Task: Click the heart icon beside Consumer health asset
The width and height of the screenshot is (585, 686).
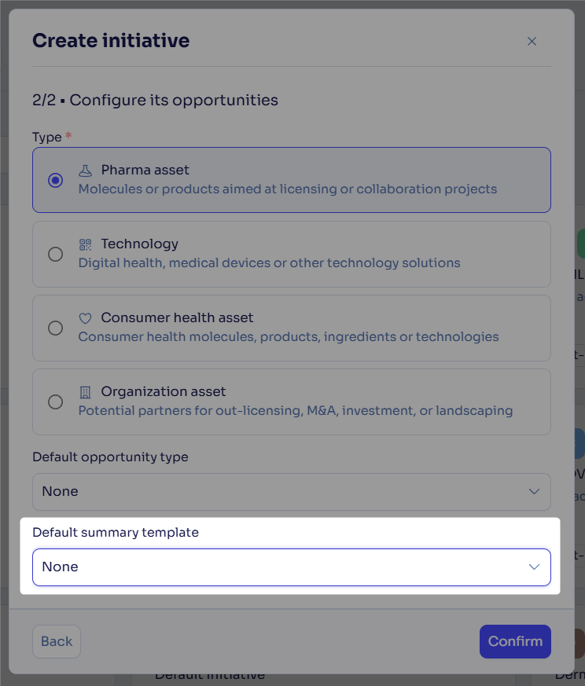Action: 86,318
